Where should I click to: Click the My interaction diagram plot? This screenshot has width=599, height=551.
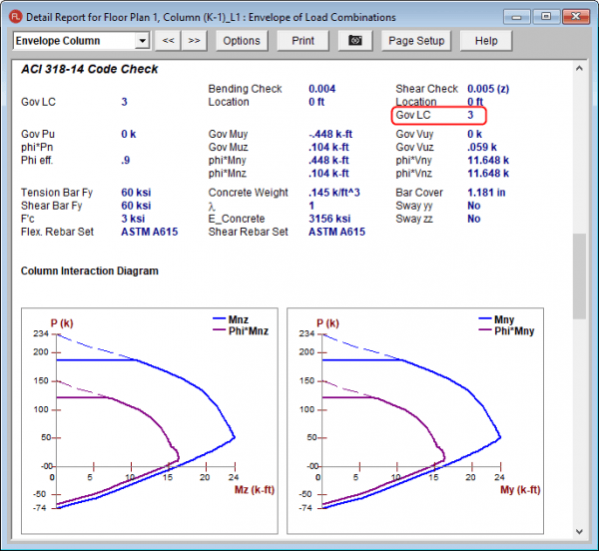tap(413, 419)
